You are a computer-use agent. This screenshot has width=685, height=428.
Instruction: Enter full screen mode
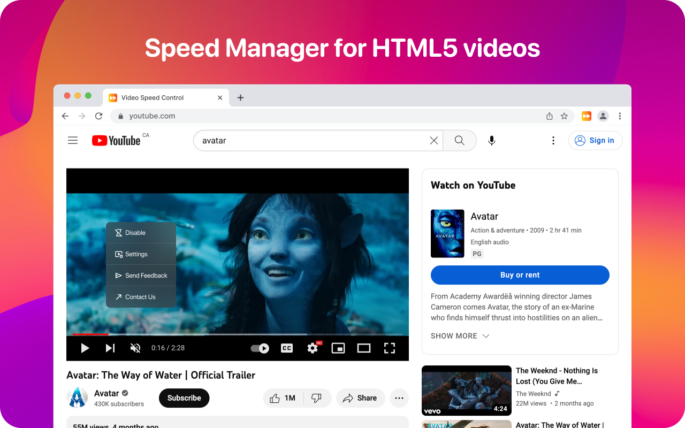(390, 348)
